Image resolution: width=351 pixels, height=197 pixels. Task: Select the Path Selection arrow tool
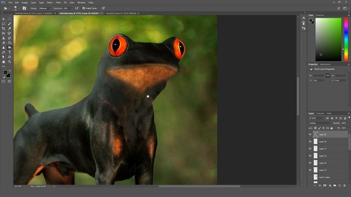(x=4, y=57)
